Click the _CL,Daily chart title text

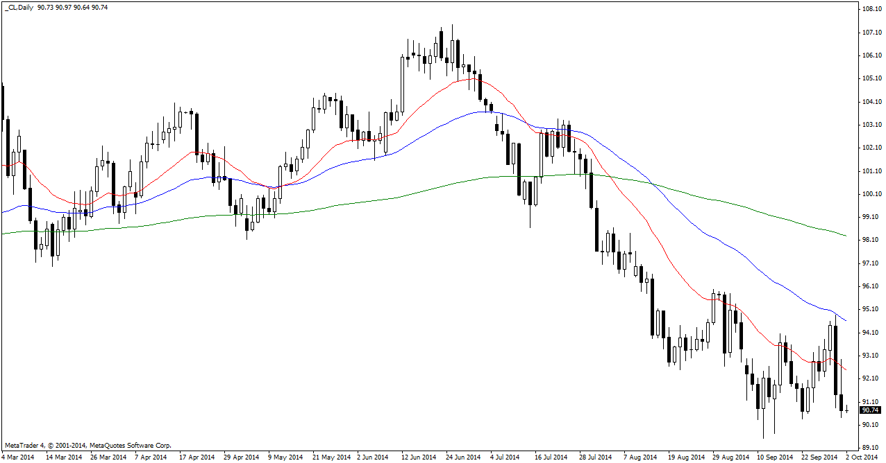coord(19,6)
